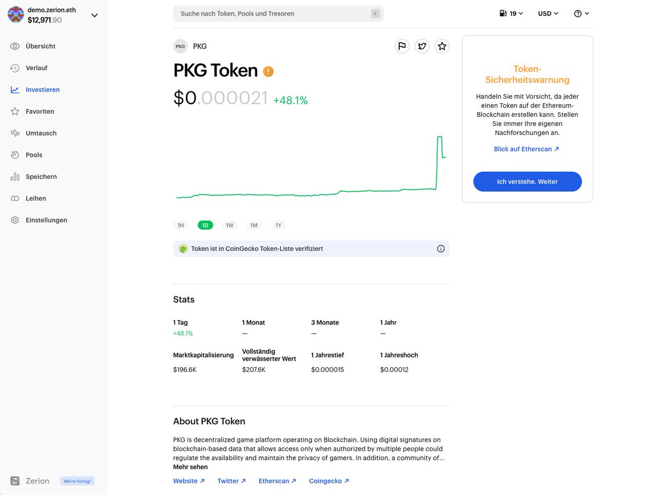
Task: Select the 1D chart range
Action: pyautogui.click(x=205, y=225)
